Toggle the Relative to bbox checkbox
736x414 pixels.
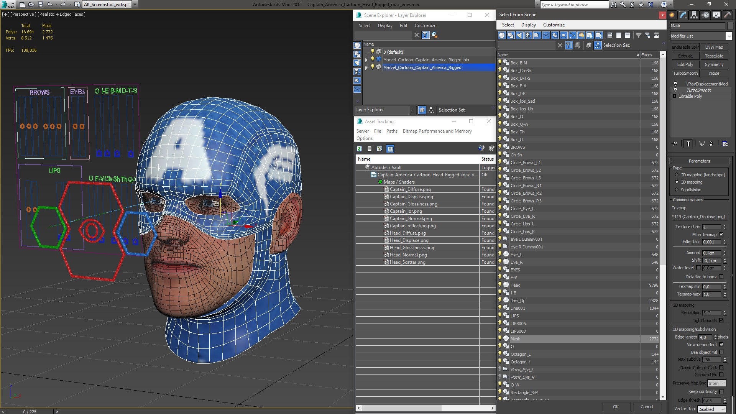click(x=721, y=277)
